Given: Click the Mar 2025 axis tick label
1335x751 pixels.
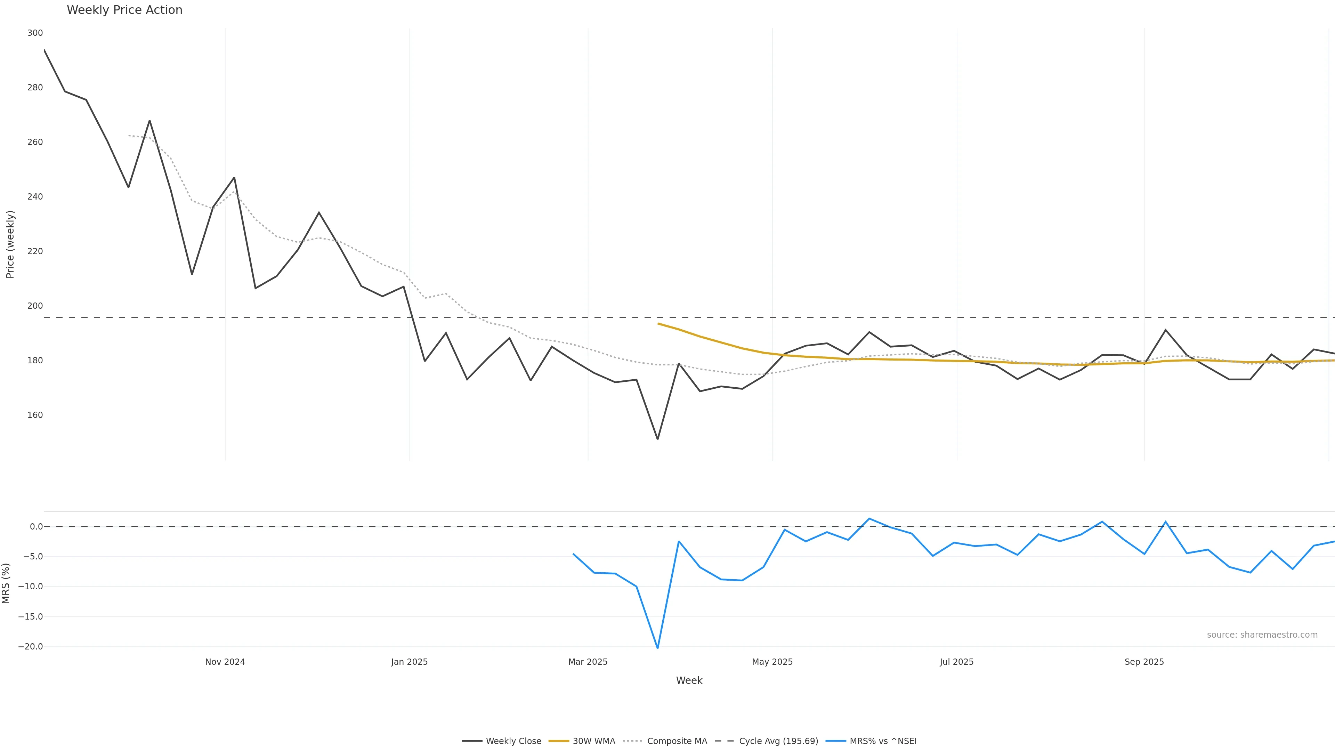Looking at the screenshot, I should point(588,662).
